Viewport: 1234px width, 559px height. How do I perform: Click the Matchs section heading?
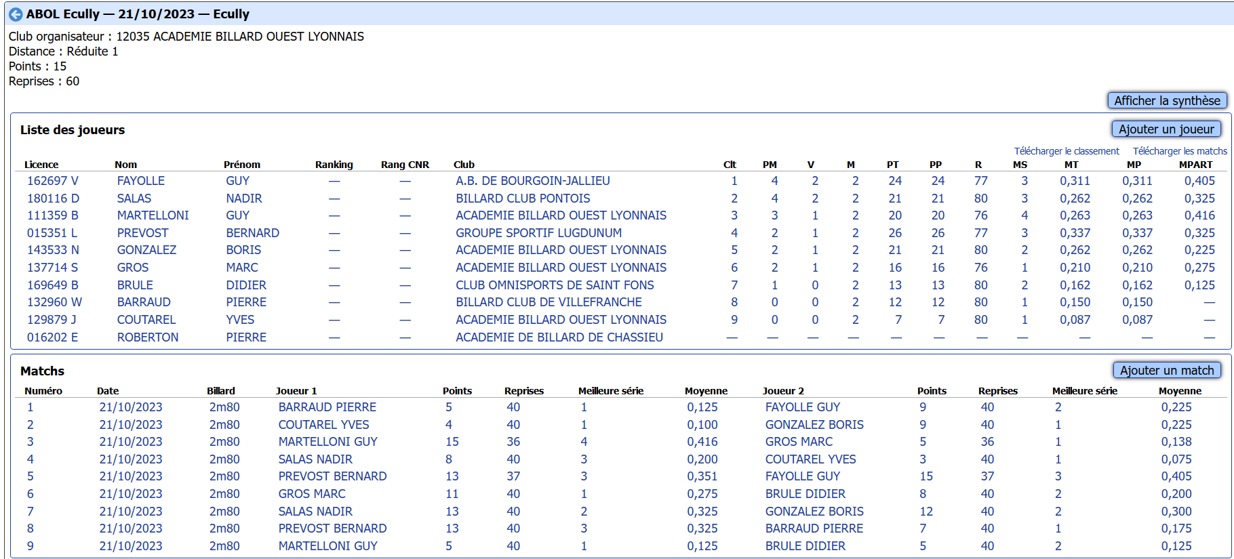click(42, 371)
